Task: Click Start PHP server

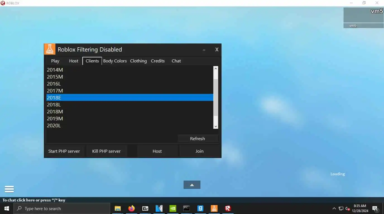Action: click(x=64, y=151)
